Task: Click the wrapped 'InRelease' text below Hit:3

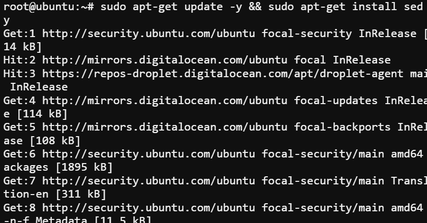Action: [x=39, y=87]
